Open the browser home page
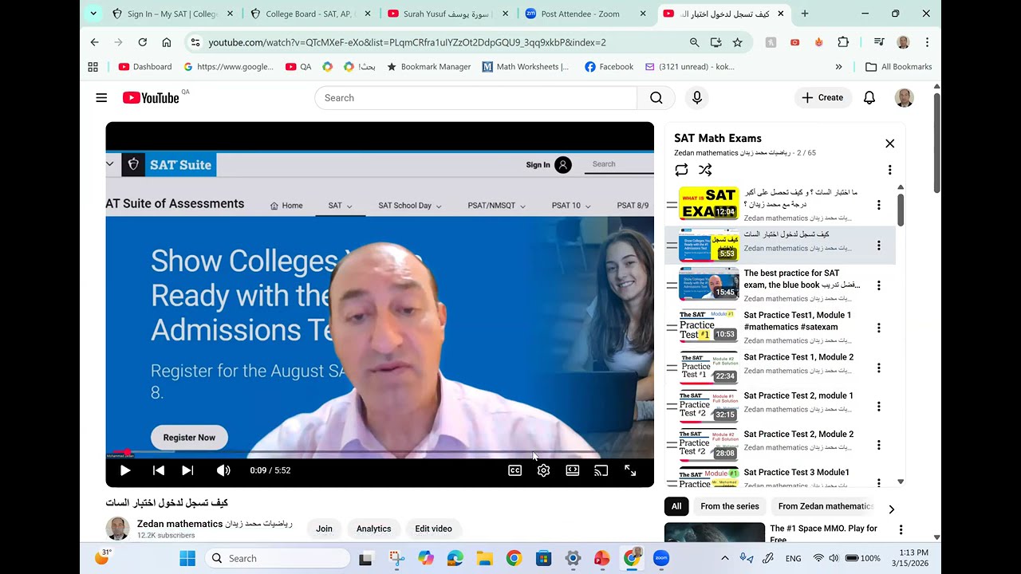 166,42
